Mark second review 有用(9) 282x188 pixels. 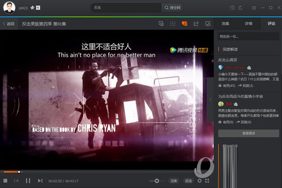(226, 122)
